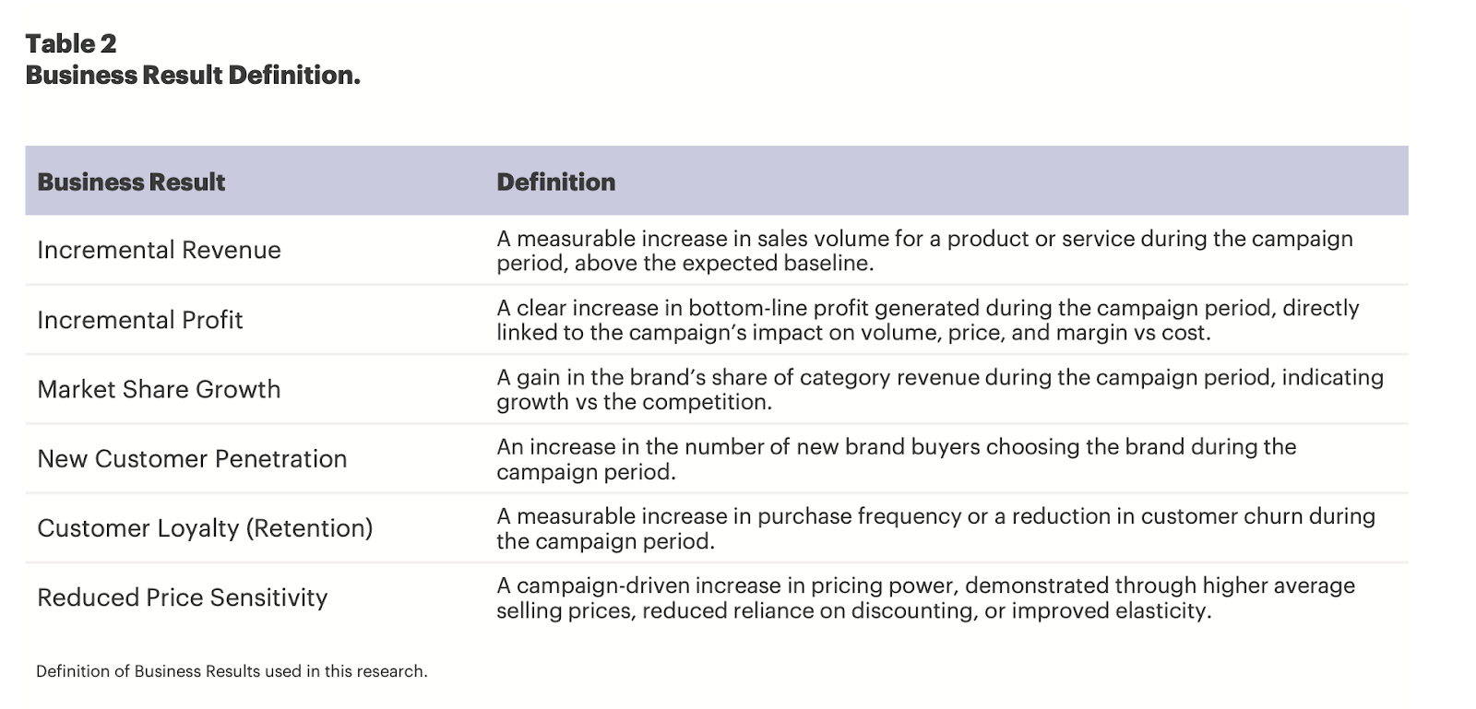Select the "Definition" column header
The height and width of the screenshot is (709, 1476).
[555, 182]
